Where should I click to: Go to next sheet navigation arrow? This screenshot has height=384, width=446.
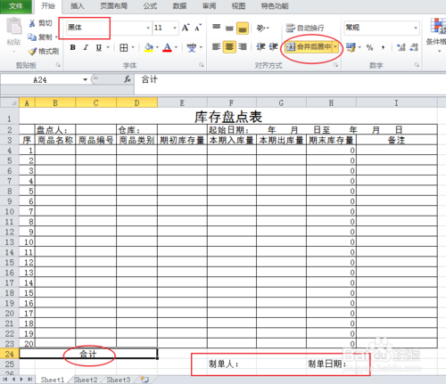[x=21, y=380]
